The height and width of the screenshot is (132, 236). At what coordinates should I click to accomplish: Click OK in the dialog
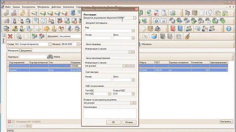pyautogui.click(x=114, y=122)
